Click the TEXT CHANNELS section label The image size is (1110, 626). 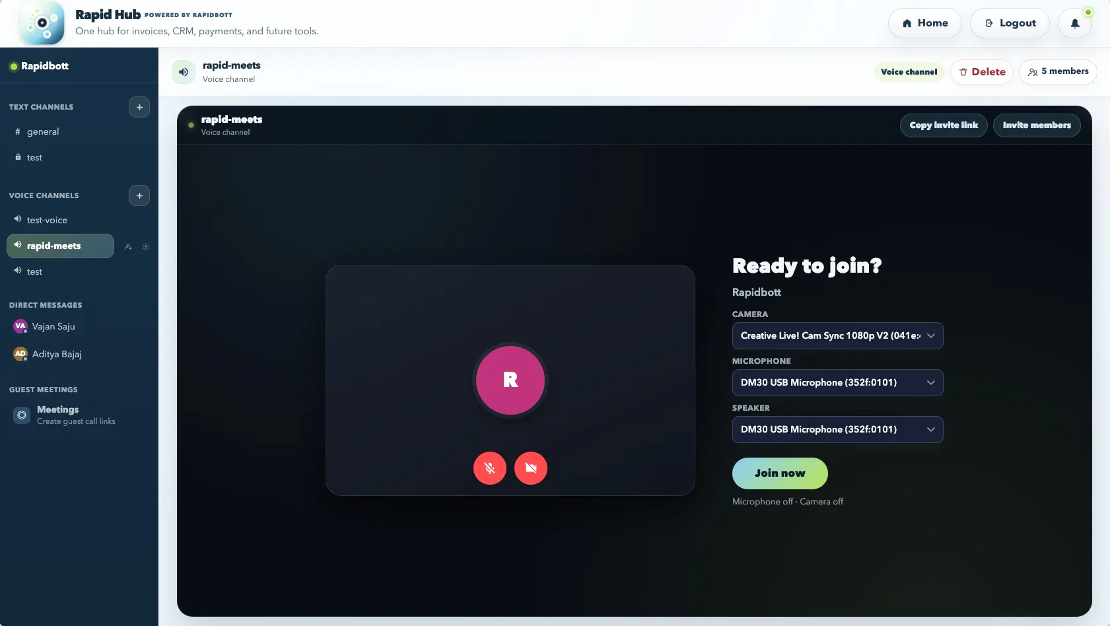click(41, 107)
